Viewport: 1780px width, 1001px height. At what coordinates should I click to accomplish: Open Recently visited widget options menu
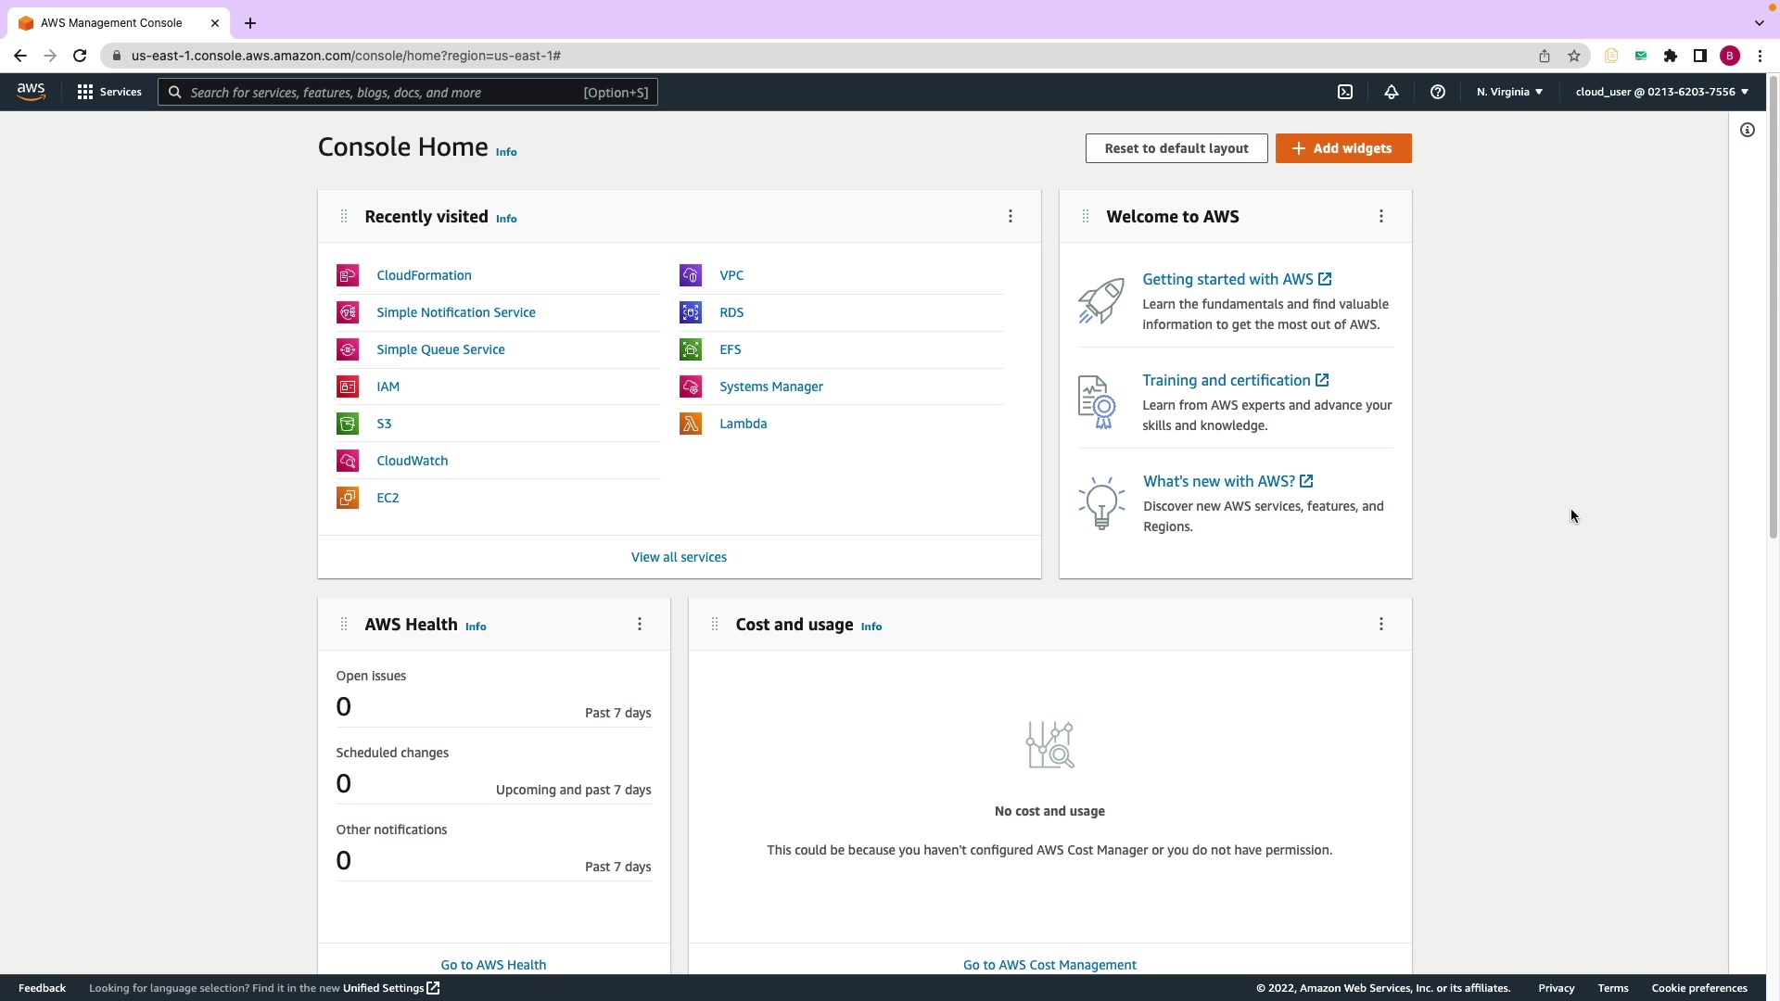[x=1011, y=216]
